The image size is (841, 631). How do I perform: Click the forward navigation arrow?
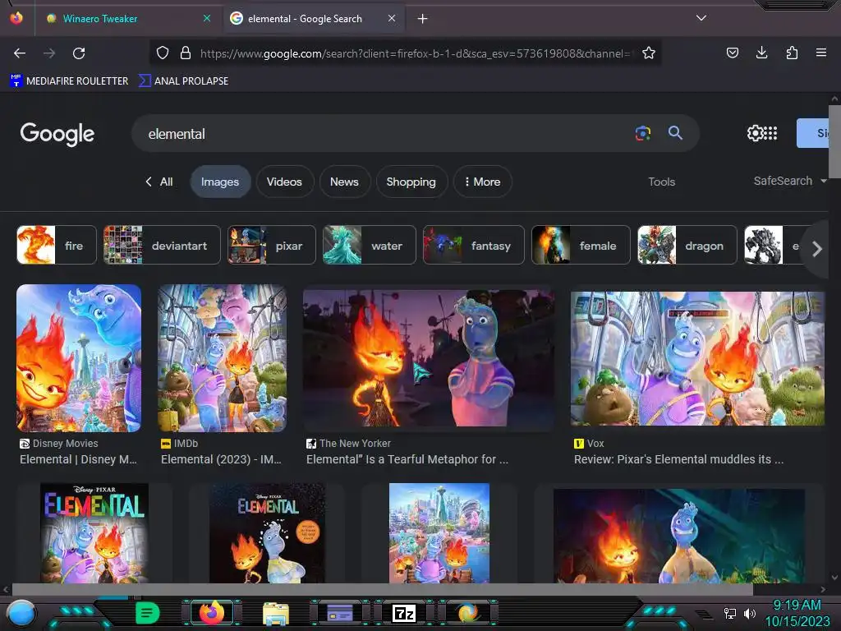click(49, 53)
